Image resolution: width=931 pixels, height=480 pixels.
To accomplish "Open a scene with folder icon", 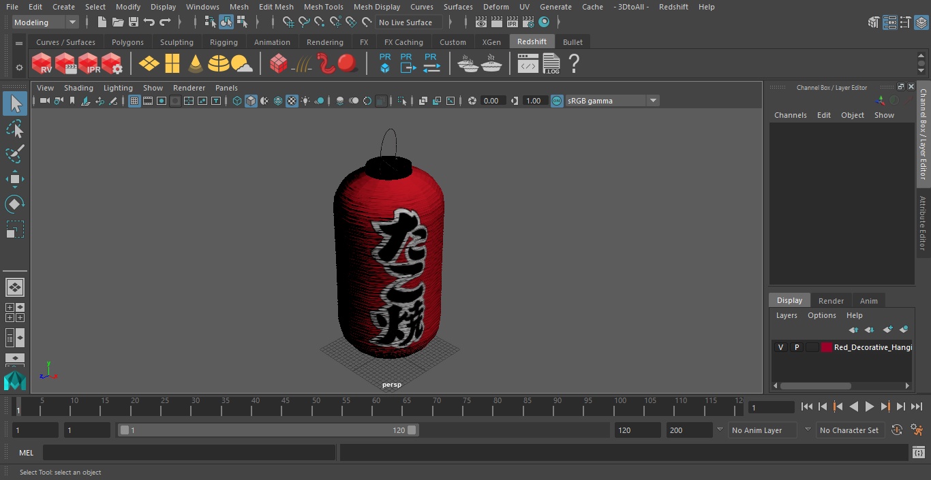I will tap(118, 22).
